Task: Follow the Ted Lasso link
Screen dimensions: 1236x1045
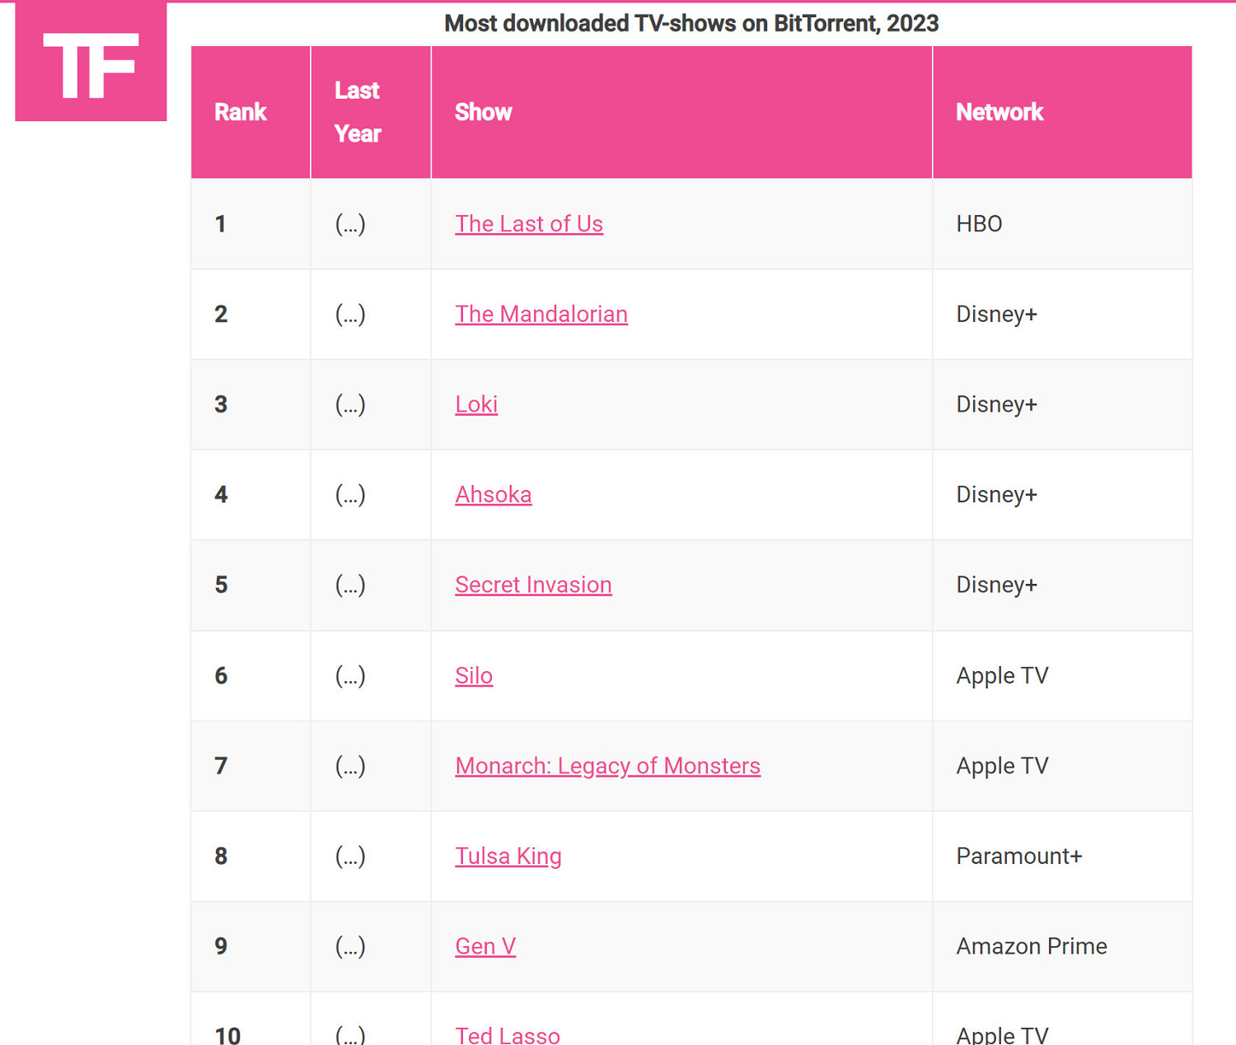Action: point(508,1034)
